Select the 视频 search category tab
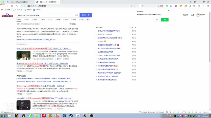The width and height of the screenshot is (211, 118). click(x=35, y=20)
